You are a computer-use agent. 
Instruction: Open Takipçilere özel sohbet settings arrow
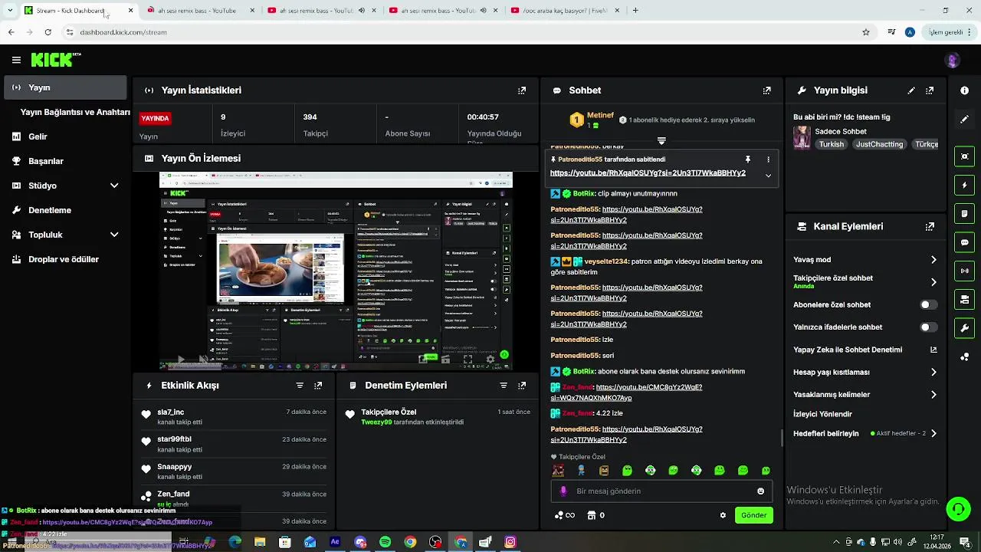[933, 282]
